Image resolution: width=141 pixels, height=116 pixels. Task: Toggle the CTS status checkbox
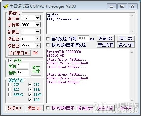click(30, 84)
